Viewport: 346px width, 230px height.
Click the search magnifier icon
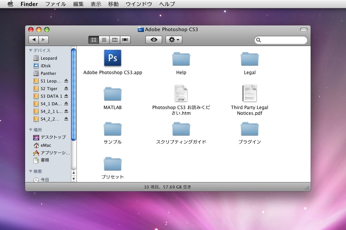[258, 40]
